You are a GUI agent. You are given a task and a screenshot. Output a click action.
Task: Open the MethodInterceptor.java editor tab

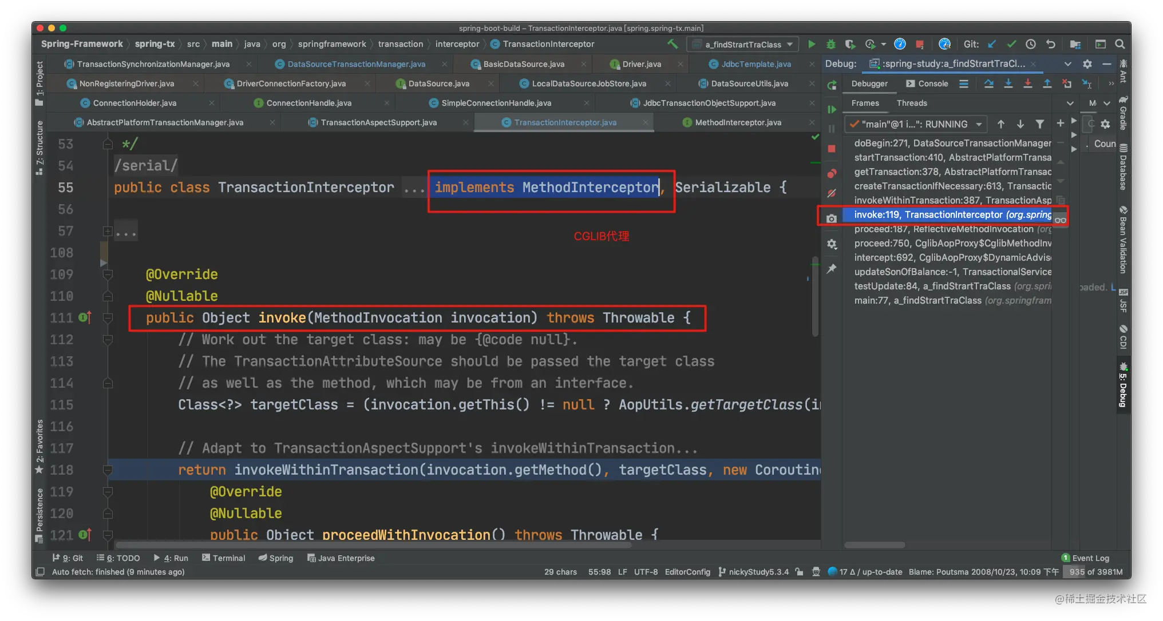click(738, 122)
